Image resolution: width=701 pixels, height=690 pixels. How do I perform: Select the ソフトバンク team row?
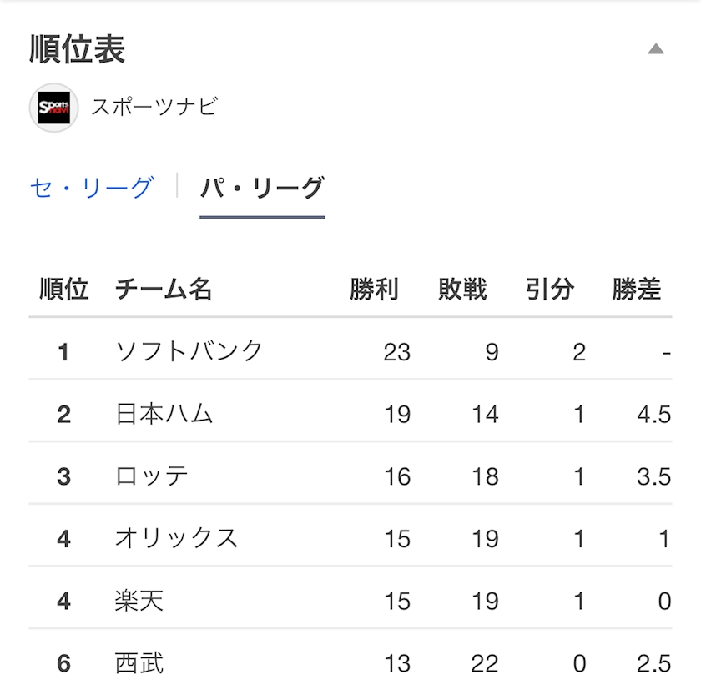pos(350,351)
